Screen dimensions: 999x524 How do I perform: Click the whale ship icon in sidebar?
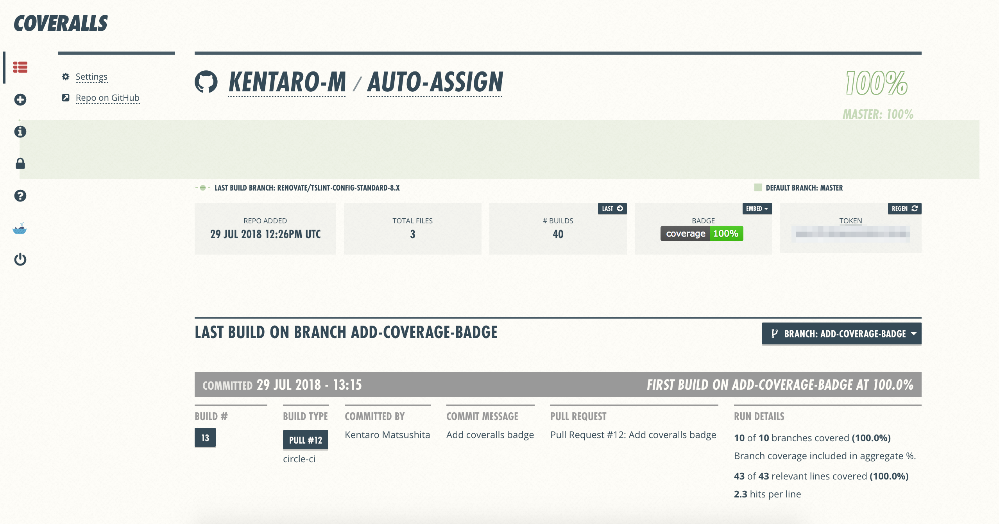tap(20, 228)
